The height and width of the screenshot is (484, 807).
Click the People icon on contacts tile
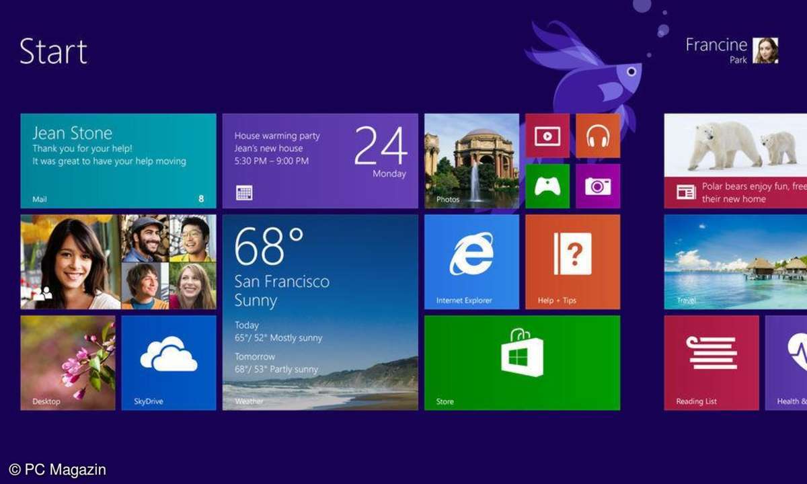tap(43, 293)
